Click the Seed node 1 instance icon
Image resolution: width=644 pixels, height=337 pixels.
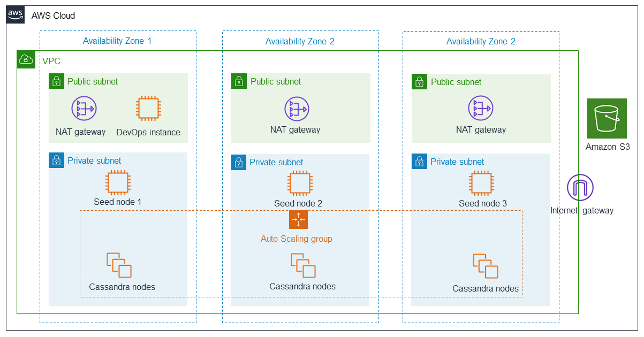(x=118, y=182)
